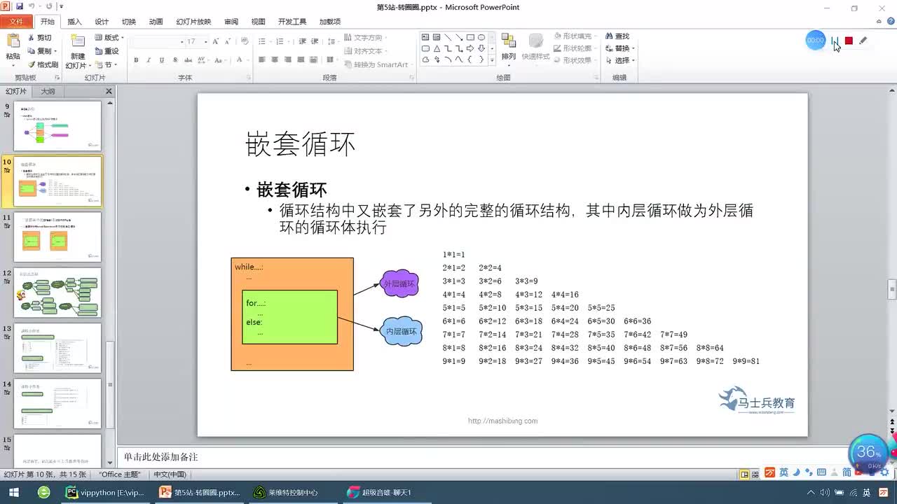Click the text box shape icon
Screen dimensions: 897x504
pyautogui.click(x=425, y=37)
